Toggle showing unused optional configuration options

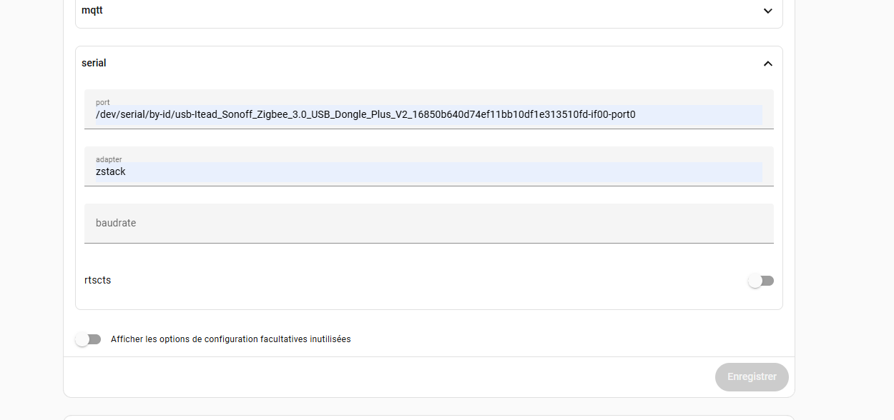point(88,339)
